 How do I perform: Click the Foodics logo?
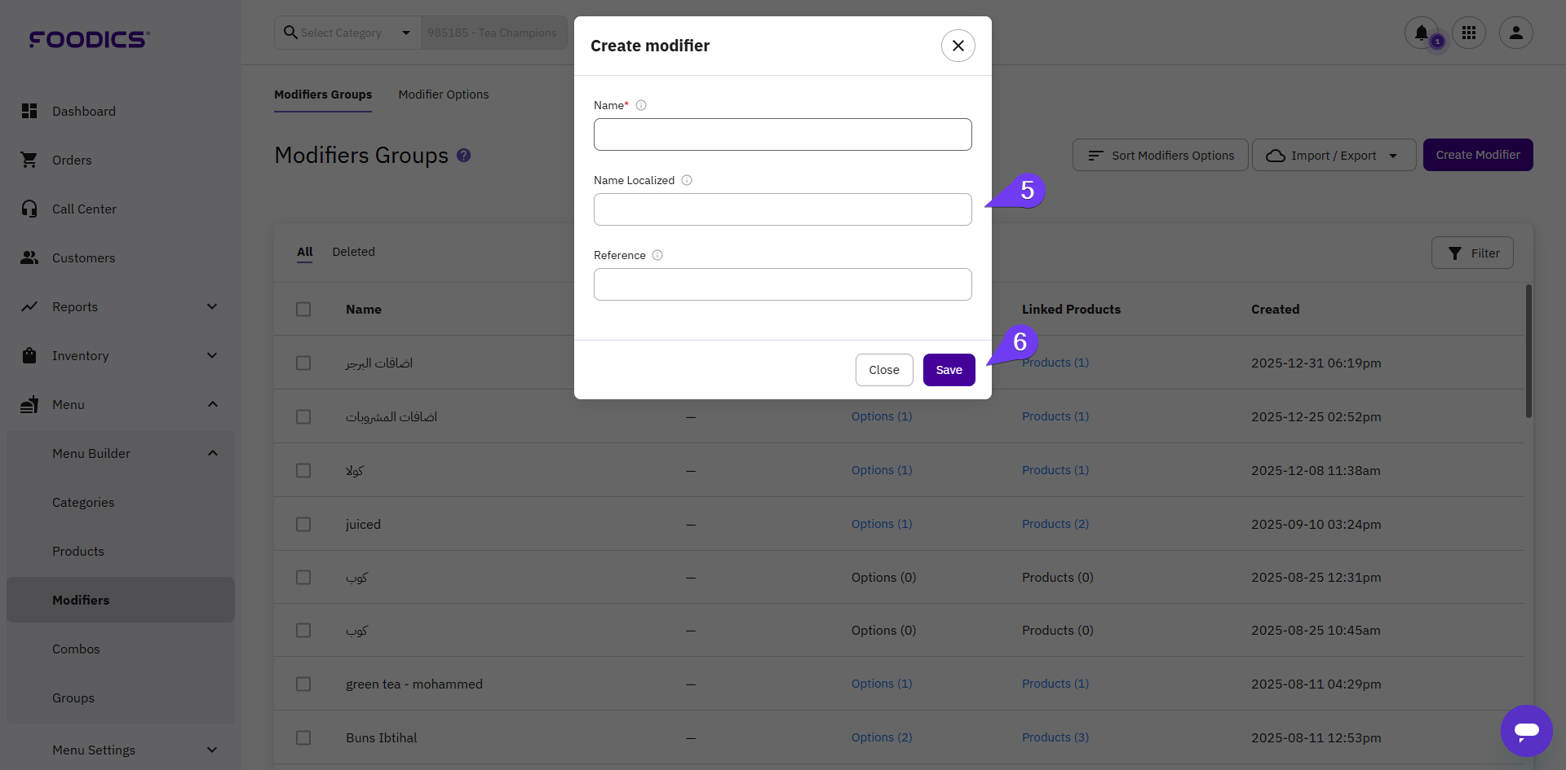(x=89, y=39)
